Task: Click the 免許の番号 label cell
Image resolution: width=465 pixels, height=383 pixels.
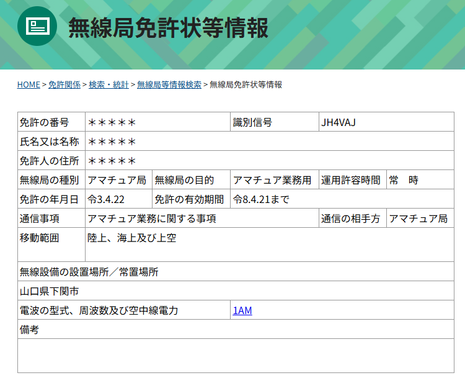Action: coord(44,122)
